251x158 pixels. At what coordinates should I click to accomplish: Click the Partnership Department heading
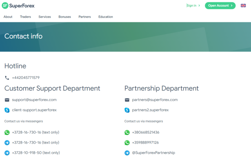[x=162, y=88]
